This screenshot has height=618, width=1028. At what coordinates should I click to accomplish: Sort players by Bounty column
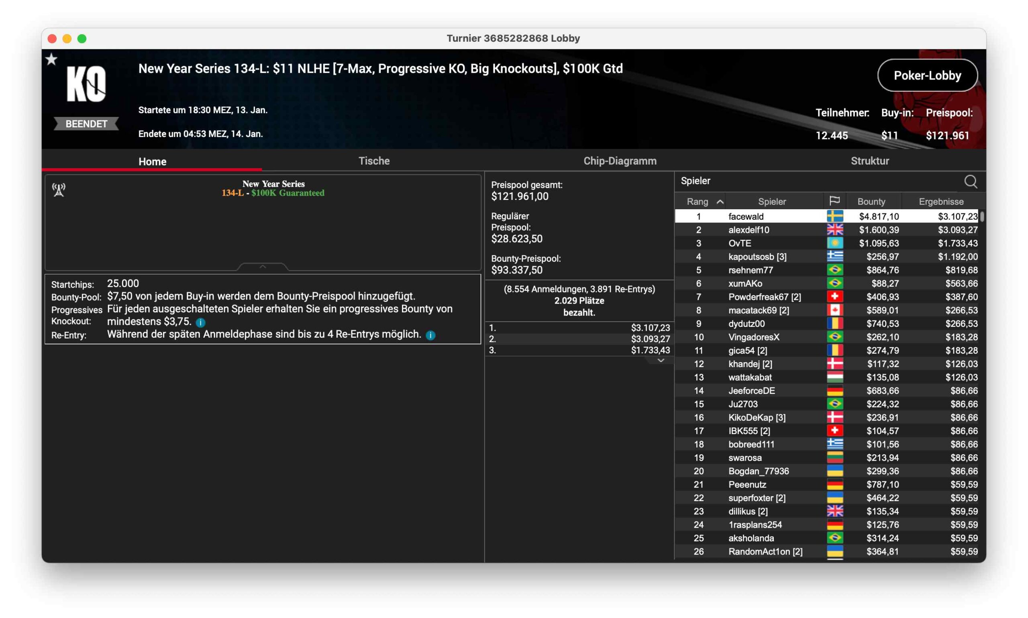click(871, 202)
